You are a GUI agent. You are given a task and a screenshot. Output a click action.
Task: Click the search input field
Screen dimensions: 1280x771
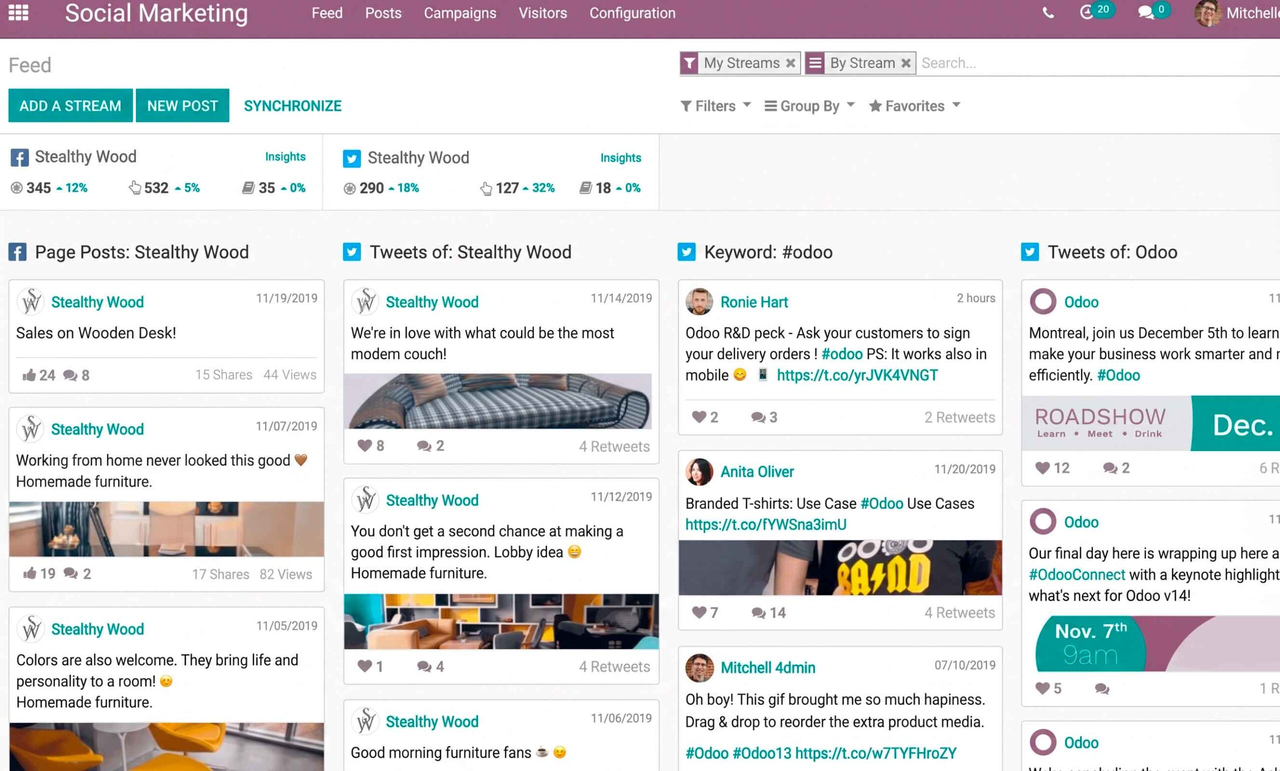1100,63
